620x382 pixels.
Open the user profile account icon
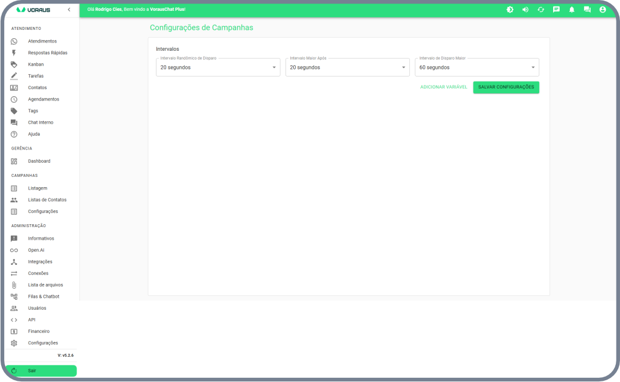tap(603, 10)
